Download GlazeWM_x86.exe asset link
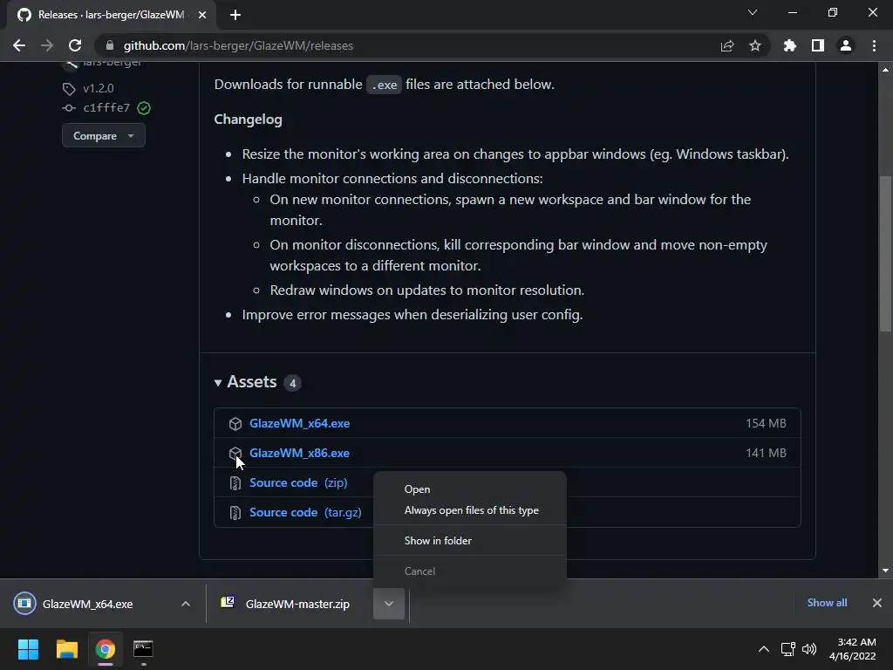 300,453
